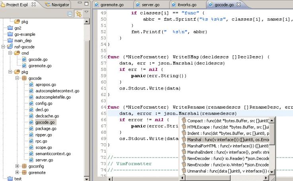Image resolution: width=293 pixels, height=181 pixels.
Task: Choose NewDecoder from the autocomplete list
Action: point(225,158)
